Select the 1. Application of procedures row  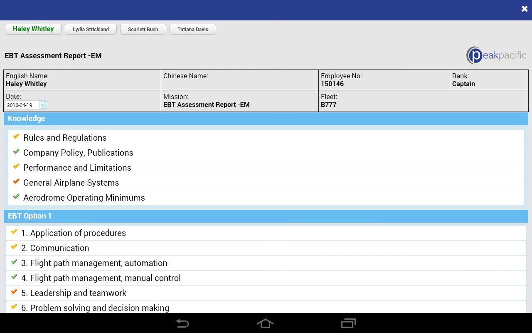tap(266, 233)
